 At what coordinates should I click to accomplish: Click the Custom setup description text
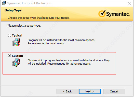point(69,62)
